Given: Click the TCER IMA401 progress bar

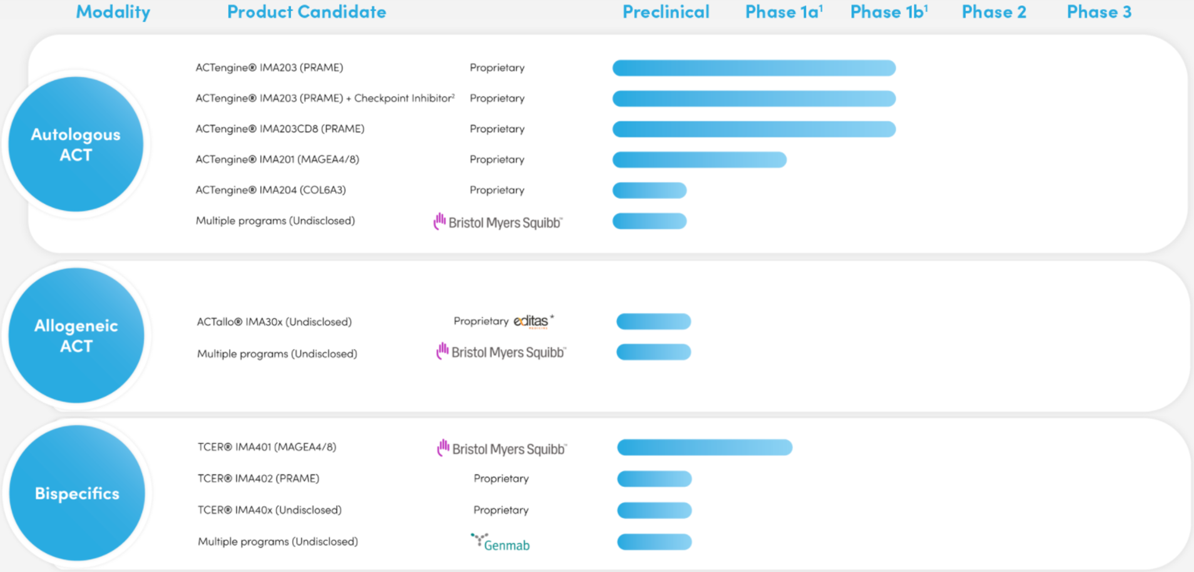Looking at the screenshot, I should [705, 447].
